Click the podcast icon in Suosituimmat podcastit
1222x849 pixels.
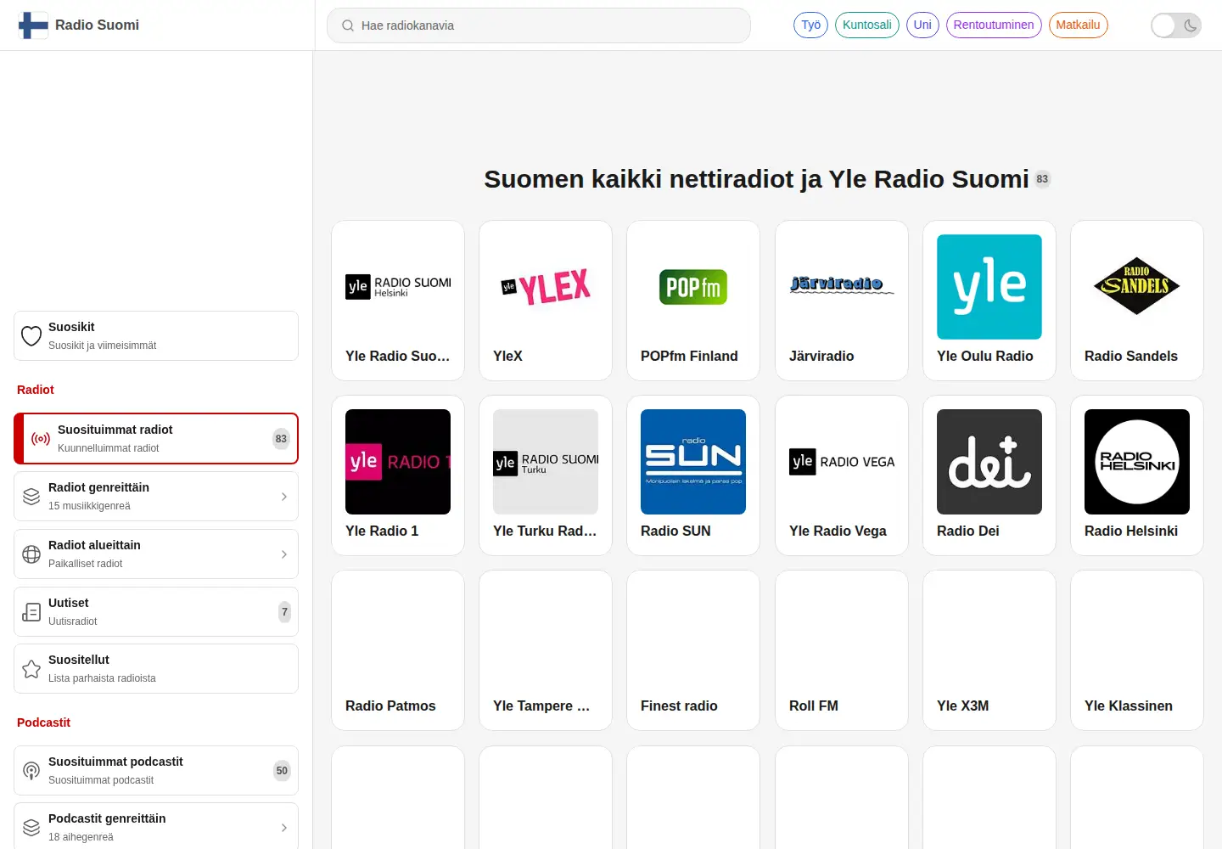pyautogui.click(x=31, y=771)
